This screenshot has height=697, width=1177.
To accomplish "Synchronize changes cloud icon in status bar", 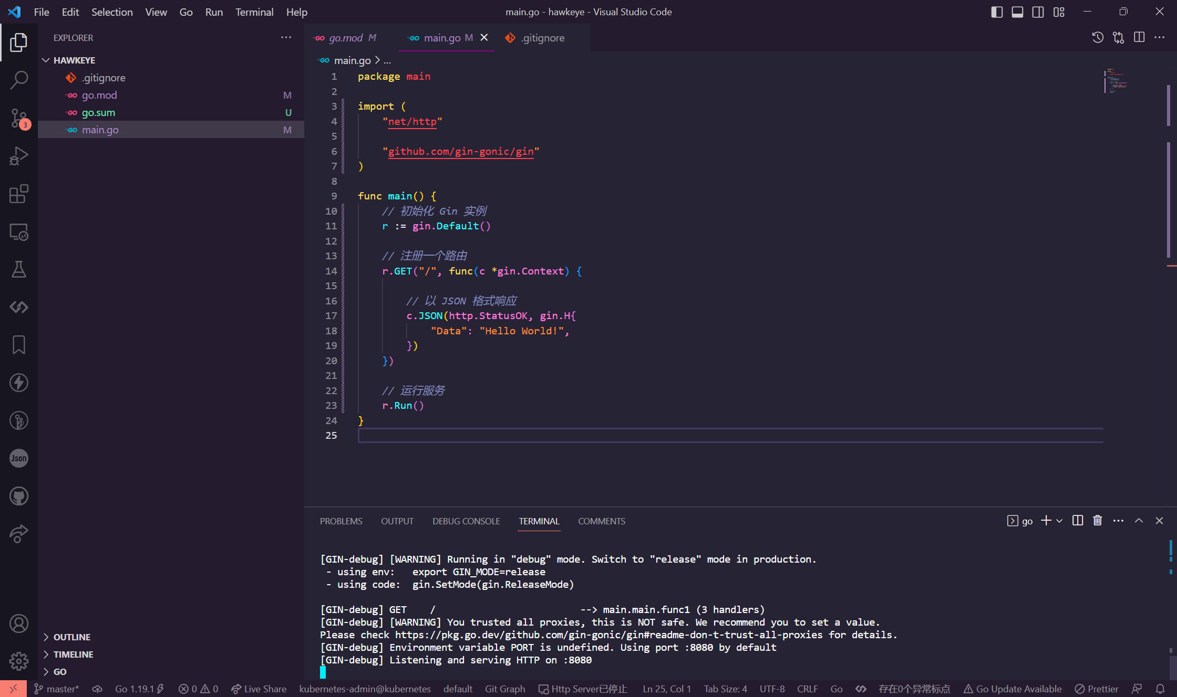I will click(97, 689).
